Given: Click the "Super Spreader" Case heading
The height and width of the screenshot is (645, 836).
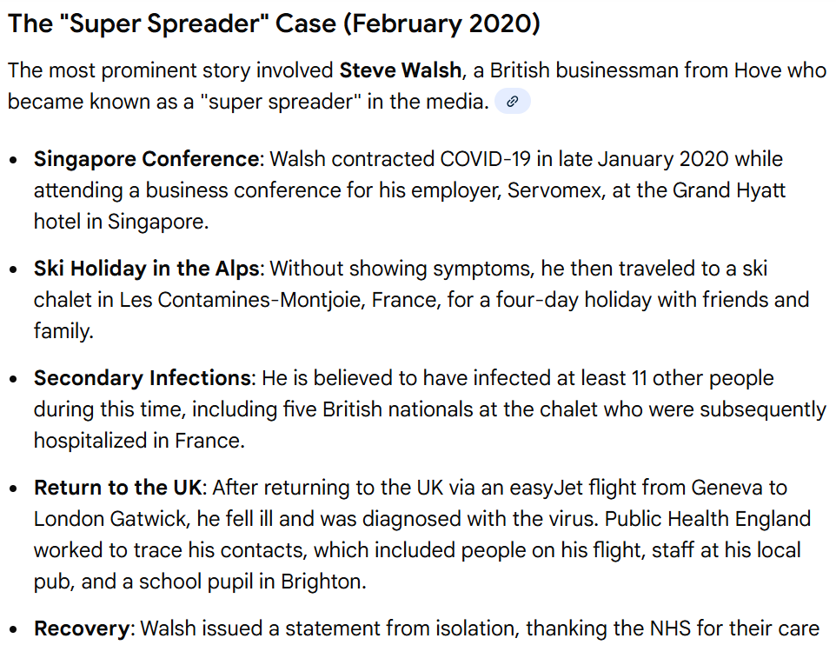Looking at the screenshot, I should click(274, 23).
